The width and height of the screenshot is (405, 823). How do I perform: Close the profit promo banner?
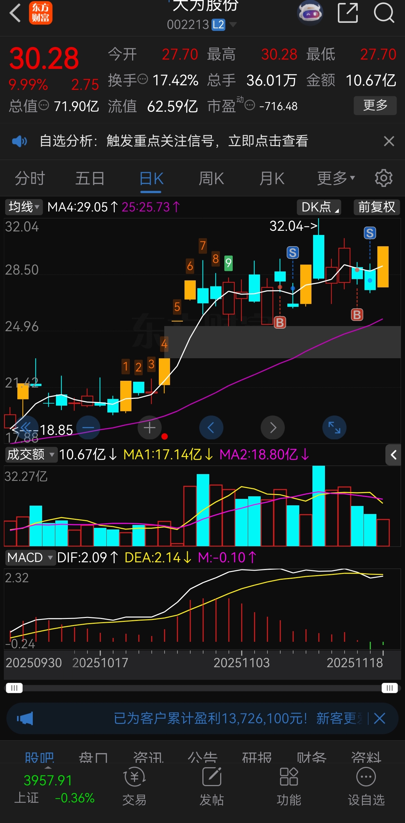[380, 718]
